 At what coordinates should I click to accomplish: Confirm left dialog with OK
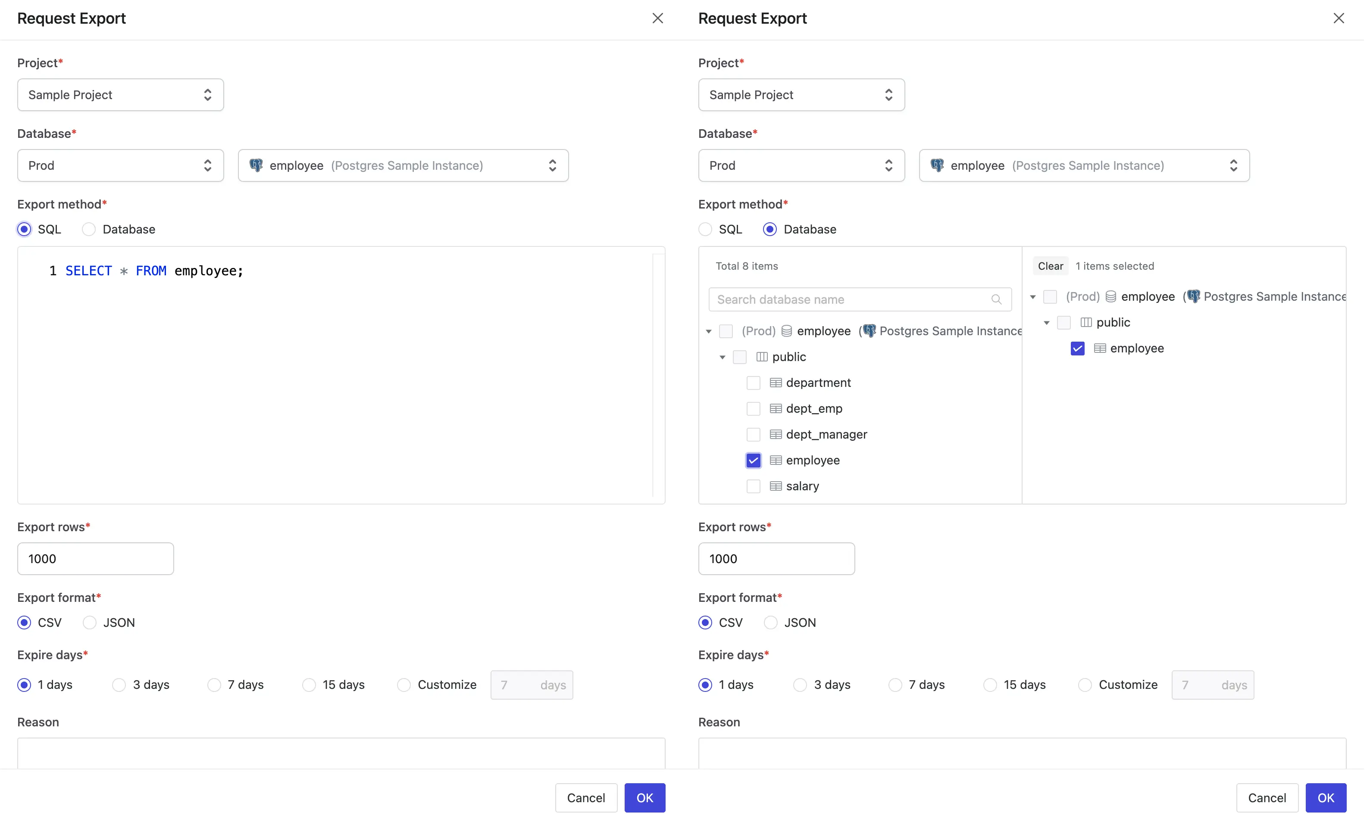pos(644,797)
